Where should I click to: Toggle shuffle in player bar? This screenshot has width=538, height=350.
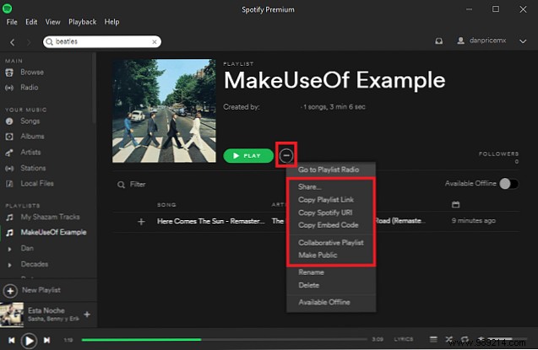[x=448, y=339]
